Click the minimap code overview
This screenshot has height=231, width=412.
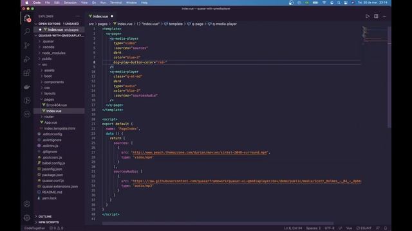coord(375,35)
